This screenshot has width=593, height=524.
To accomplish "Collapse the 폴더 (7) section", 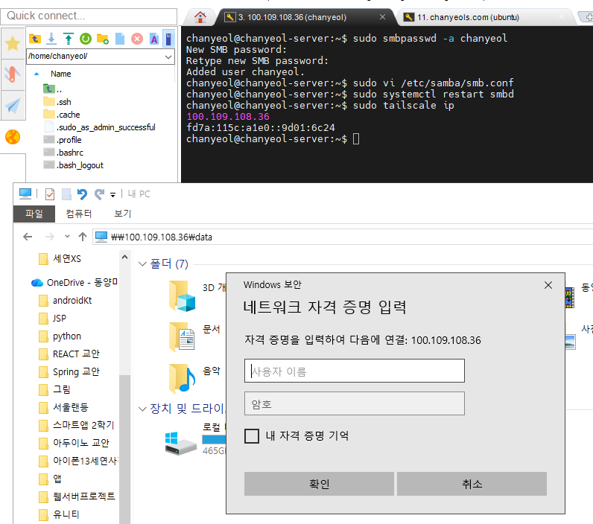I will 142,264.
